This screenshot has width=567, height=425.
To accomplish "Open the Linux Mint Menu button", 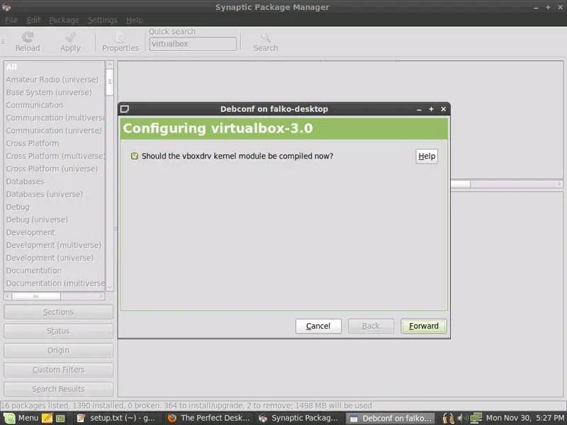I will (x=21, y=418).
